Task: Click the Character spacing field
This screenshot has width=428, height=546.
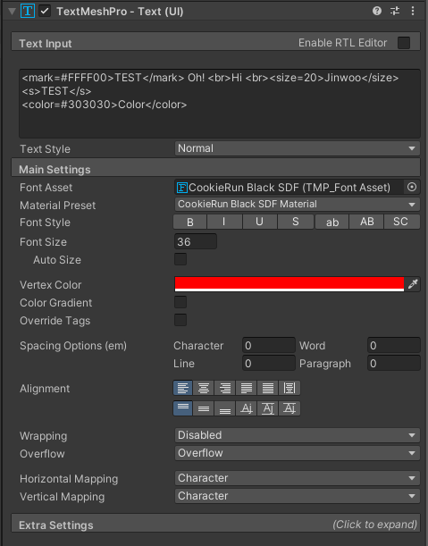Action: [x=268, y=346]
